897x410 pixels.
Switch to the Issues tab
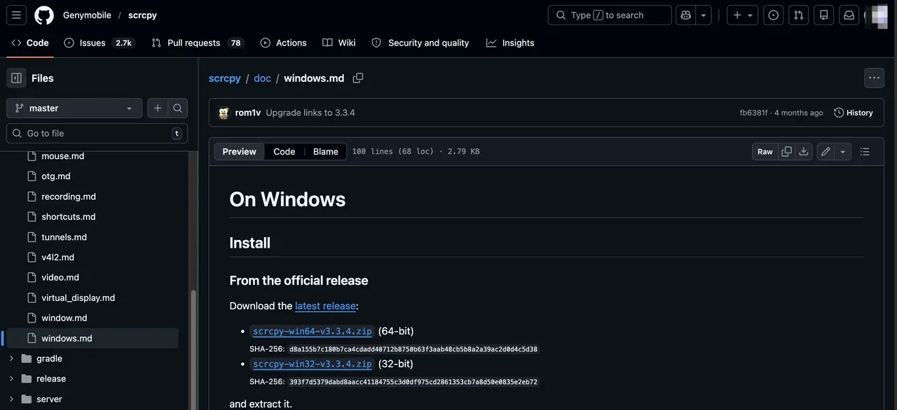(x=99, y=43)
